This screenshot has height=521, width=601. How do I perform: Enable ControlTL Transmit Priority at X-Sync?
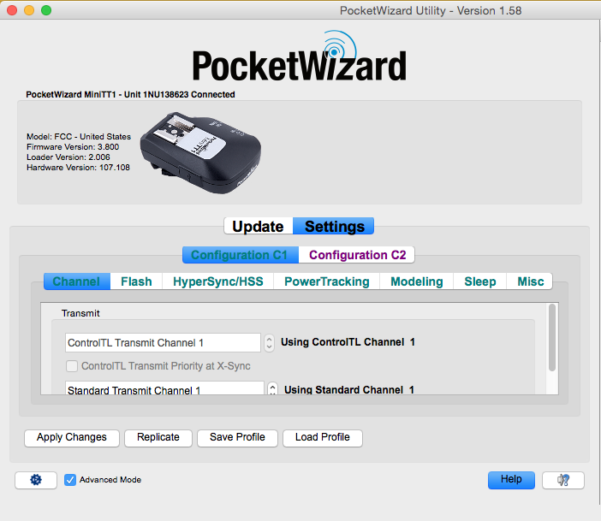coord(72,366)
